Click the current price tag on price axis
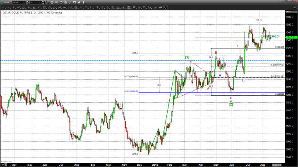 (x=290, y=37)
